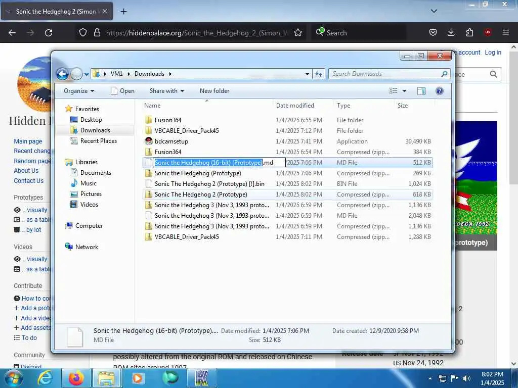Click New folder in Explorer toolbar

214,91
